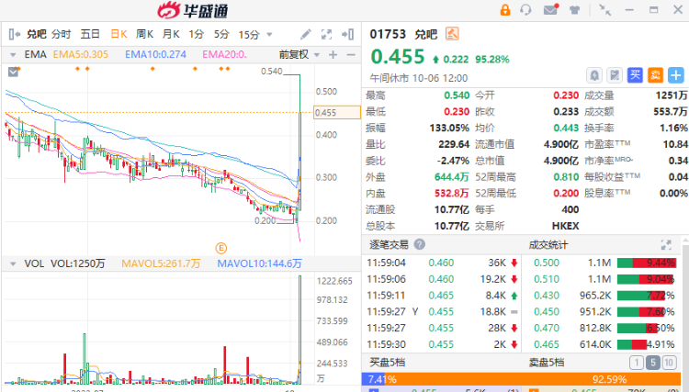Select the 5分 five-minute chart
The image size is (689, 392).
(x=222, y=34)
